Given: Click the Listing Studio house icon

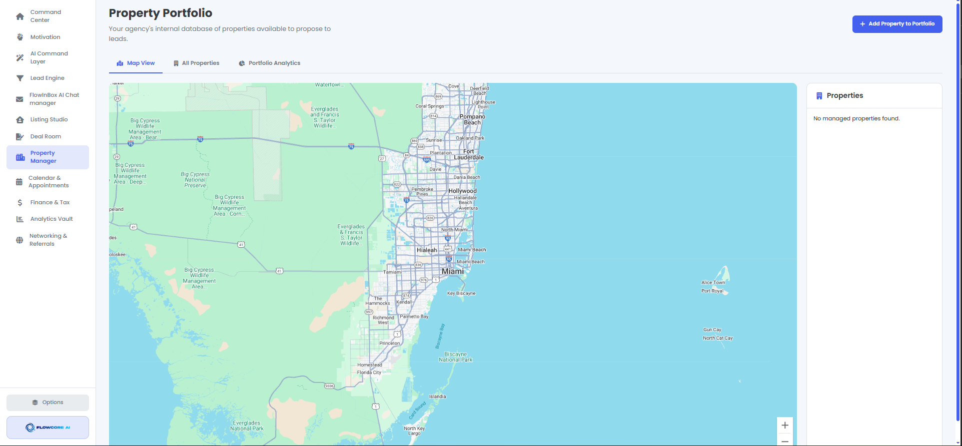Looking at the screenshot, I should point(20,119).
